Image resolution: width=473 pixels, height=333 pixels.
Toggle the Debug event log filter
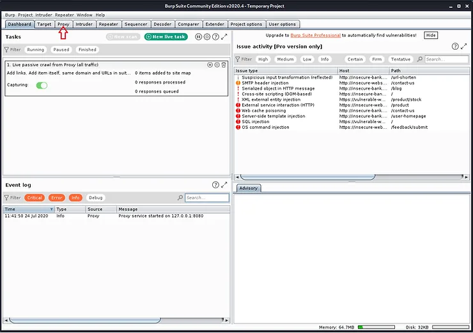pyautogui.click(x=96, y=198)
